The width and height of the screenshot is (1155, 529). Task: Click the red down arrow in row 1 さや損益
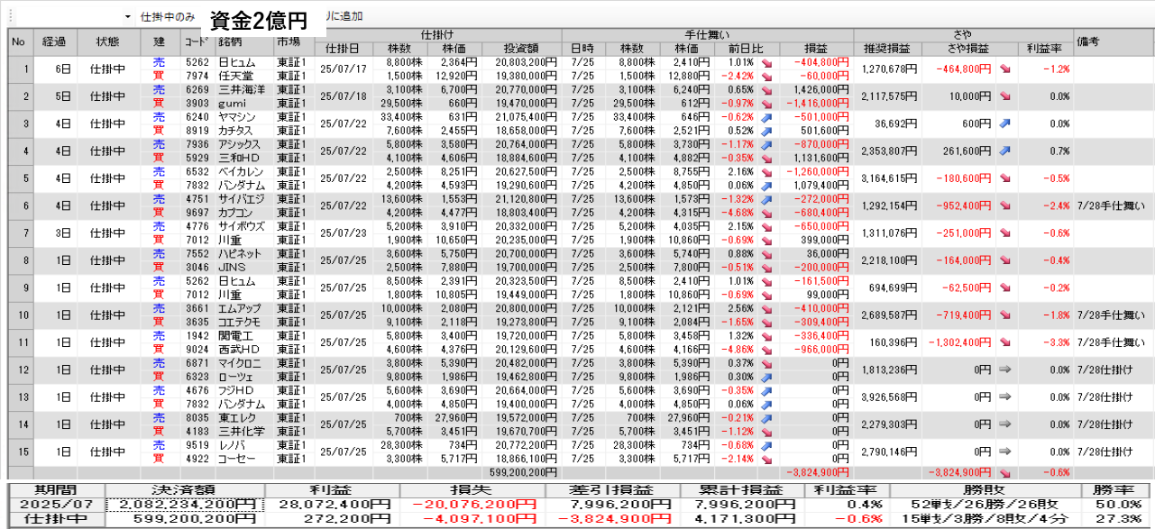click(x=1005, y=68)
